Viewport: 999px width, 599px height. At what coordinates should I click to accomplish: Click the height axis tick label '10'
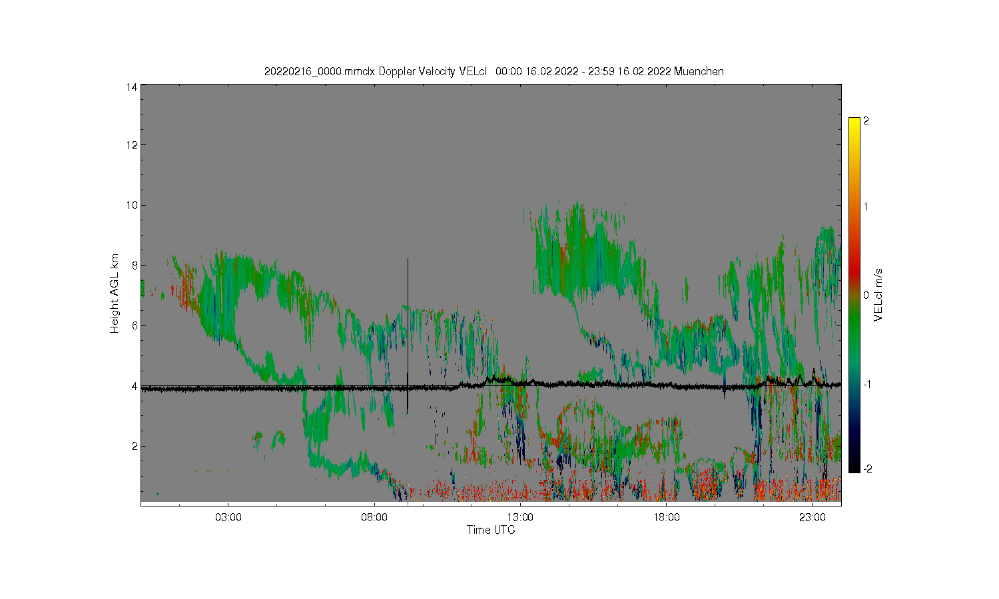click(132, 205)
